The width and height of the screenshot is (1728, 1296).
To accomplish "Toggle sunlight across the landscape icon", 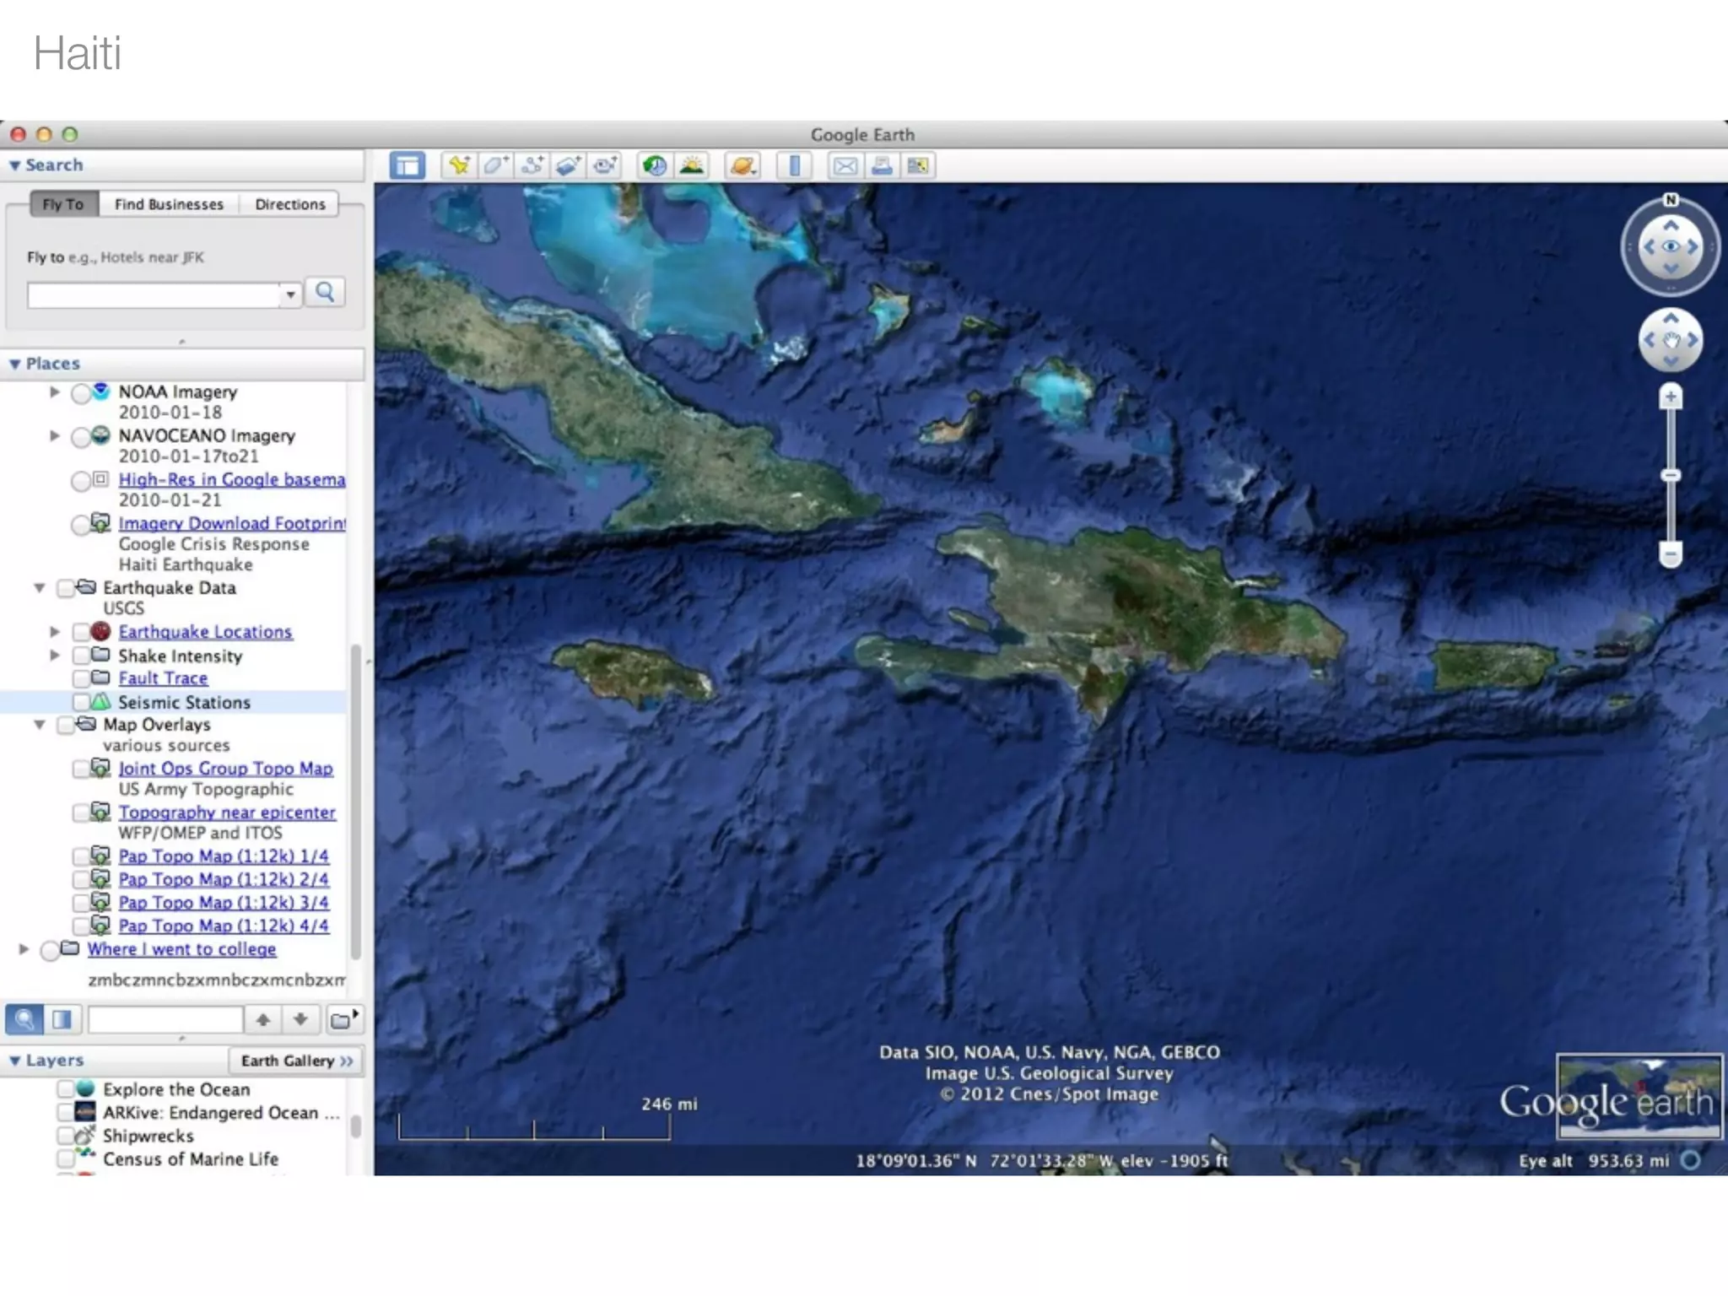I will point(692,165).
